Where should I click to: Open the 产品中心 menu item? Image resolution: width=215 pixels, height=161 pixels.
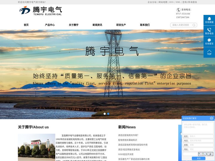50,25
